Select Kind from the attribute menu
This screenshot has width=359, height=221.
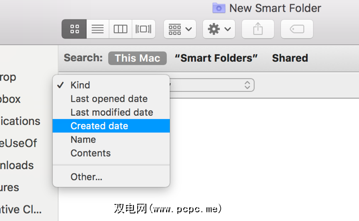point(80,85)
